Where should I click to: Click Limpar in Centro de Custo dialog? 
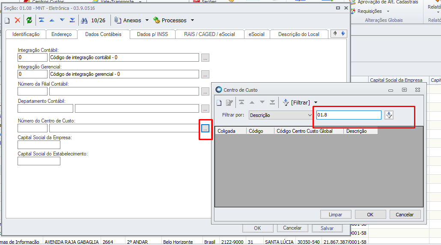336,215
